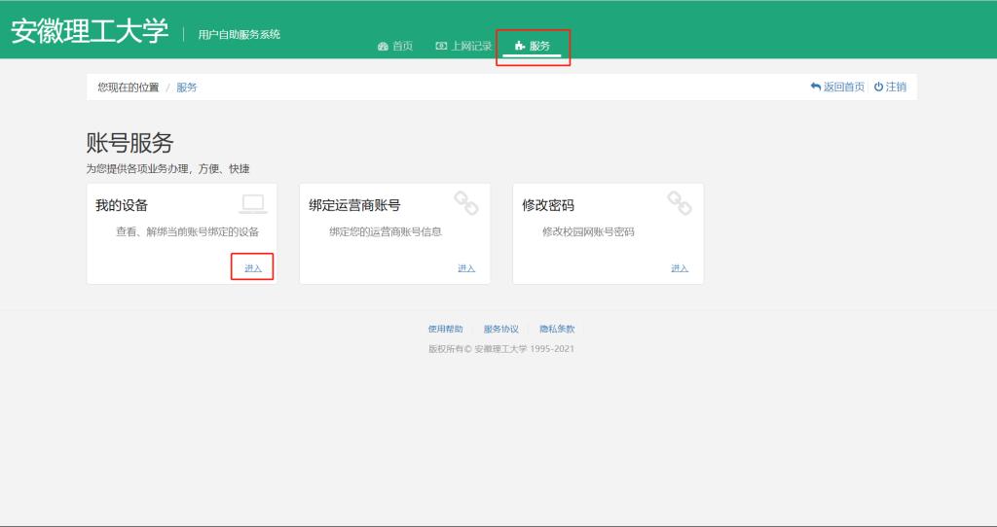This screenshot has height=527, width=997.
Task: Click the return arrow icon beside 返回首页
Action: [x=816, y=87]
